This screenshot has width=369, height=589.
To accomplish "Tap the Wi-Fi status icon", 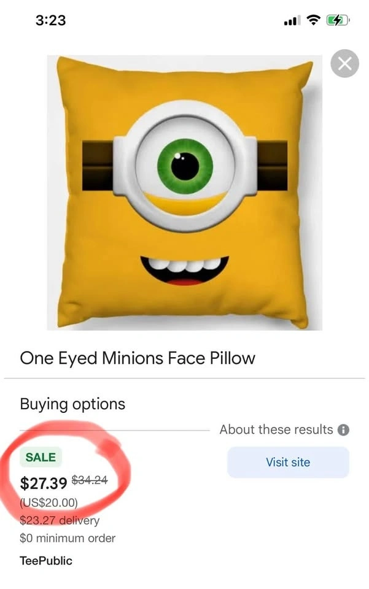I will (313, 20).
